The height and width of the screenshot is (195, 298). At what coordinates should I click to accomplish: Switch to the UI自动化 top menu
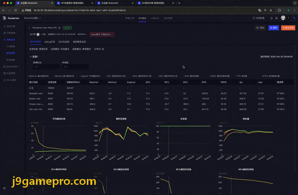click(x=155, y=18)
